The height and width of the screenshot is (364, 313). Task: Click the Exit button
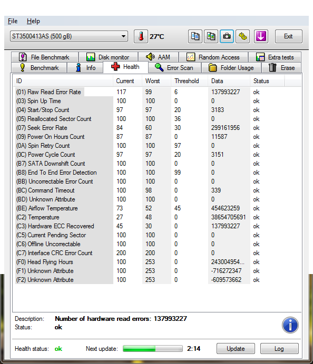pyautogui.click(x=289, y=36)
